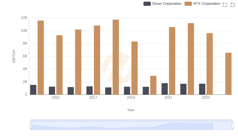Click the '8B' y-axis label

click(x=25, y=43)
